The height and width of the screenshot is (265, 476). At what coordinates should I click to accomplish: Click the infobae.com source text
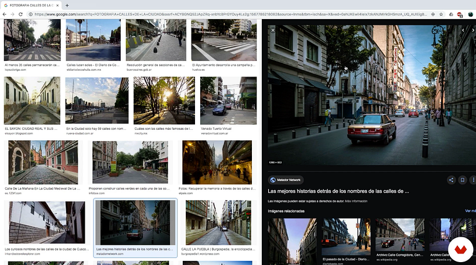click(96, 193)
